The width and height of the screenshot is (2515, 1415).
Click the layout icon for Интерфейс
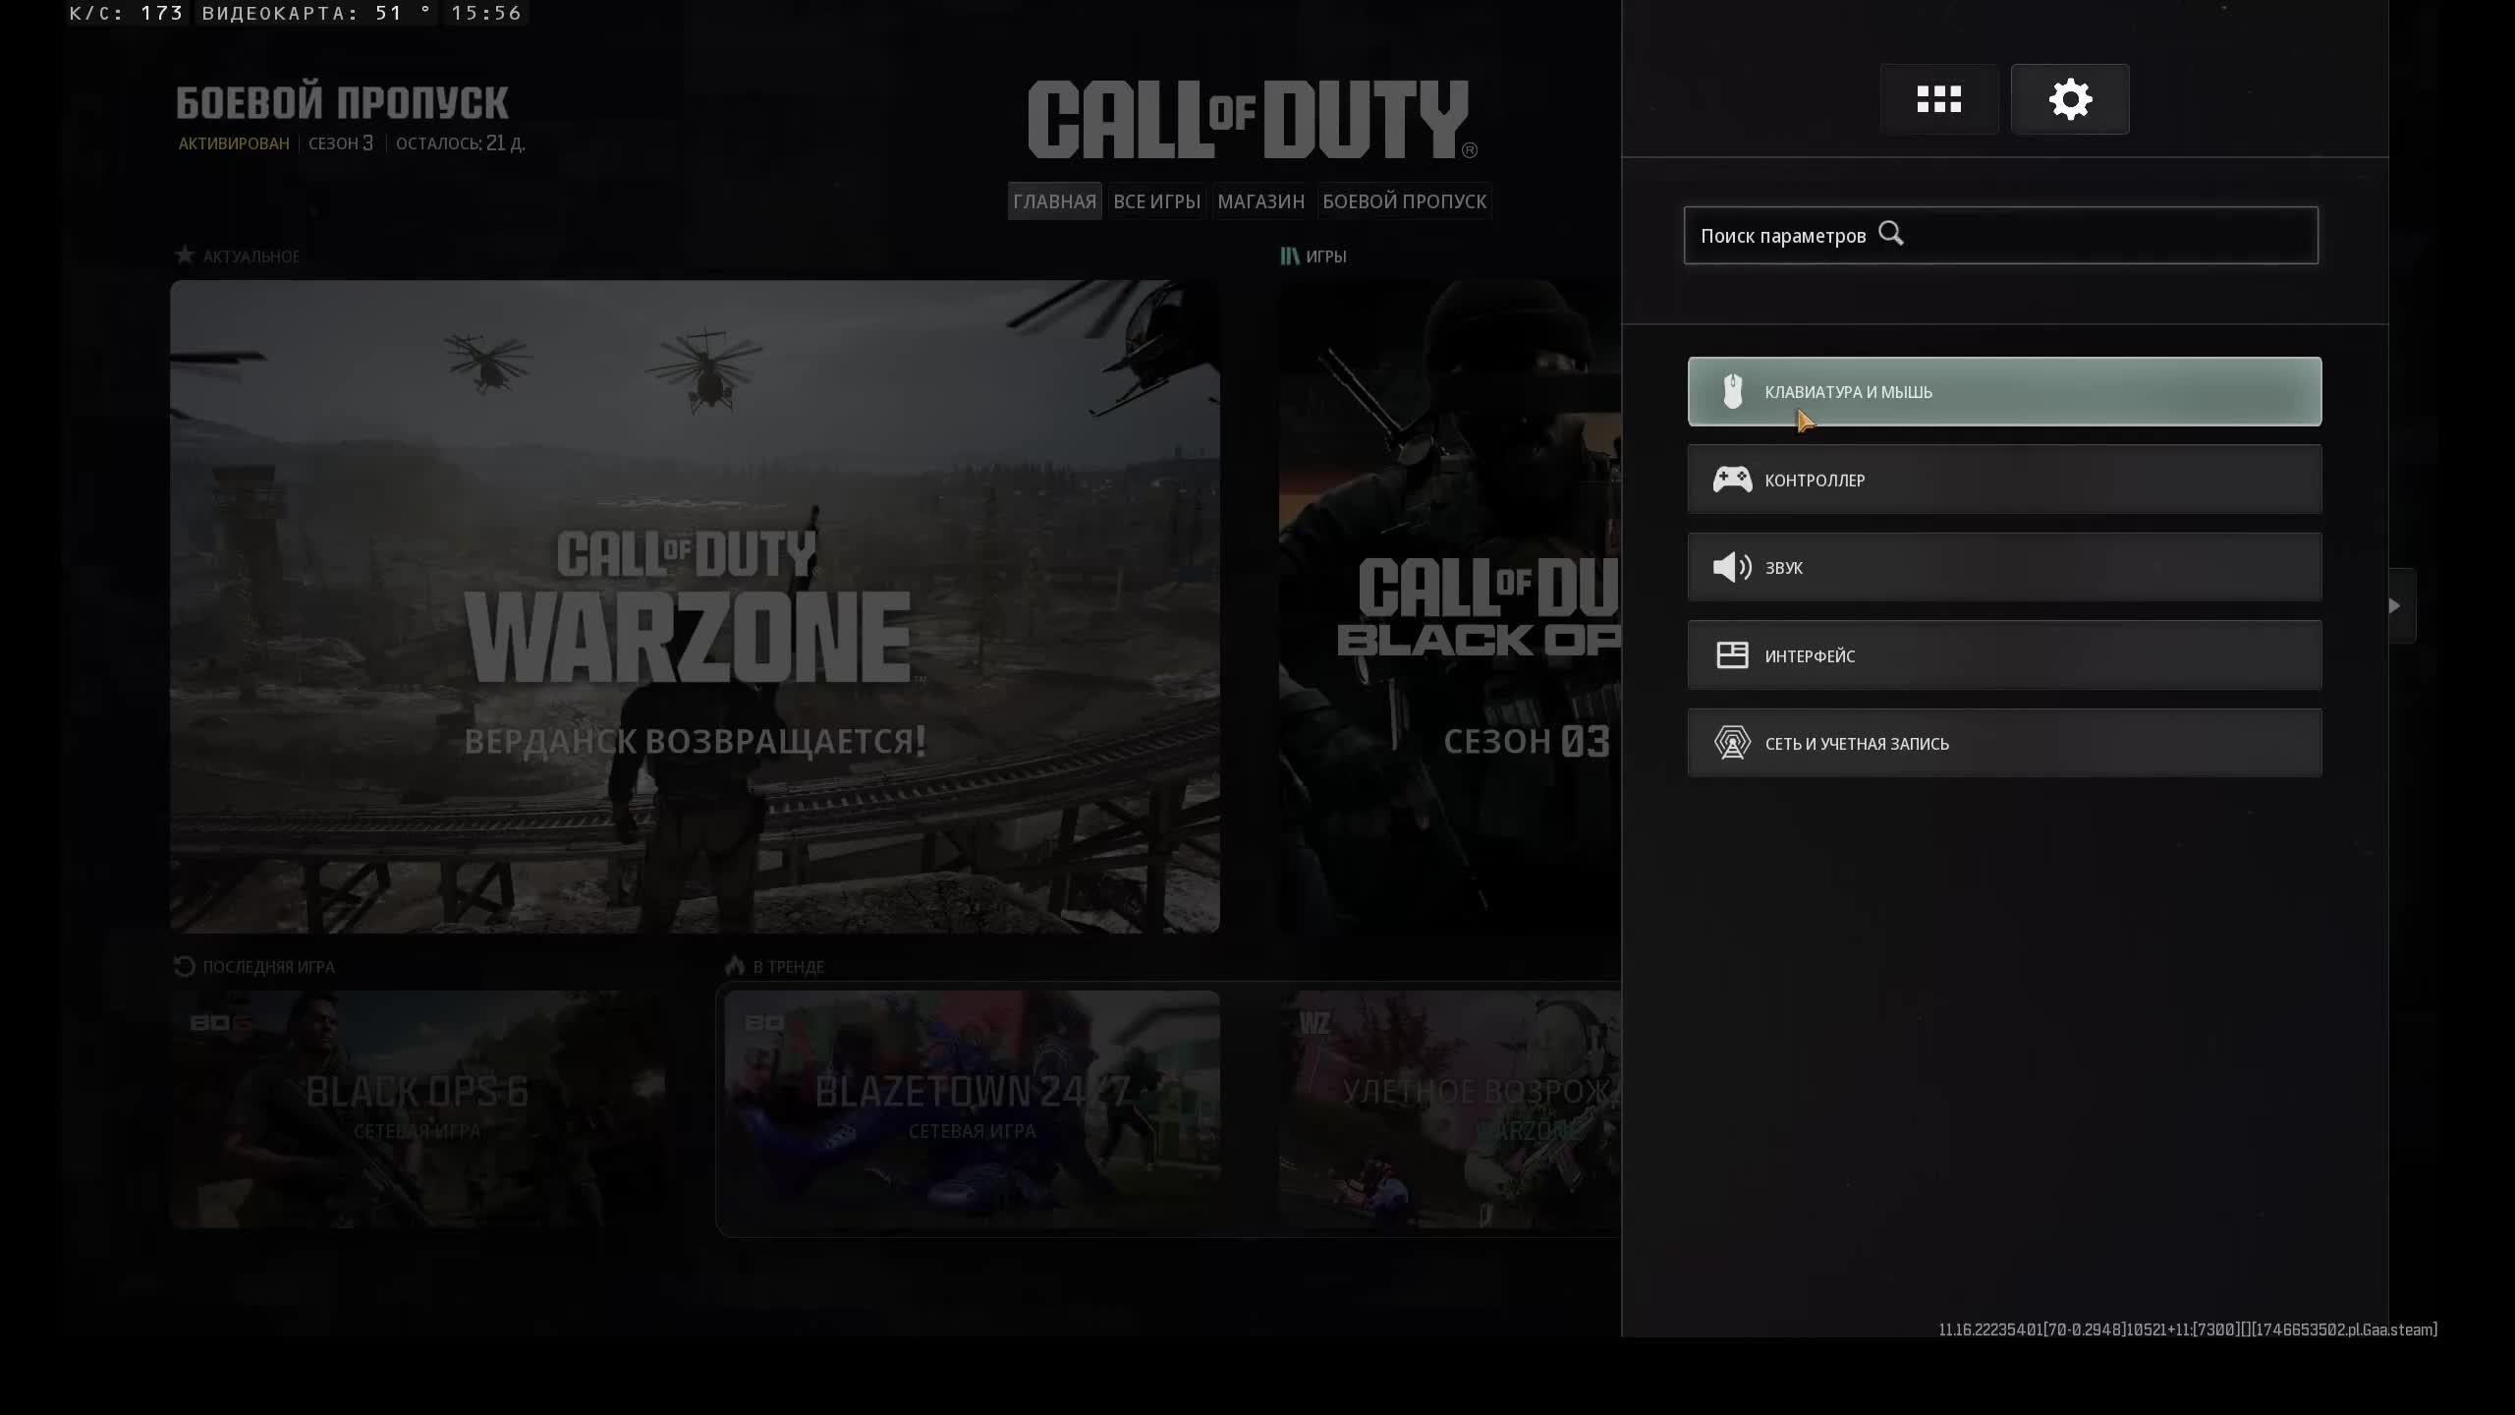1732,655
